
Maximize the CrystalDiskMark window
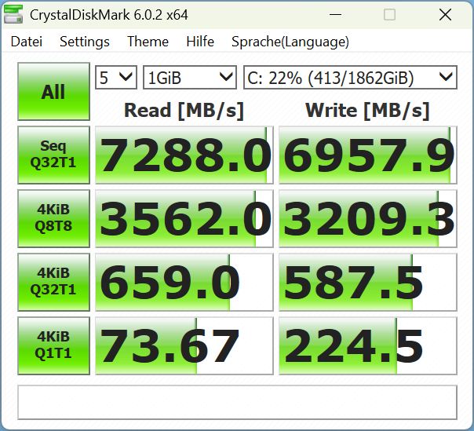(x=390, y=15)
